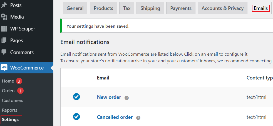The width and height of the screenshot is (273, 126).
Task: Open Media via its camera-music icon
Action: coord(4,17)
